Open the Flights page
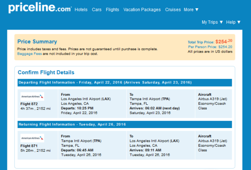The height and width of the screenshot is (170, 251). coord(112,10)
